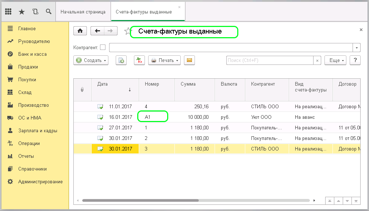Open Банк и касса section

pos(32,54)
